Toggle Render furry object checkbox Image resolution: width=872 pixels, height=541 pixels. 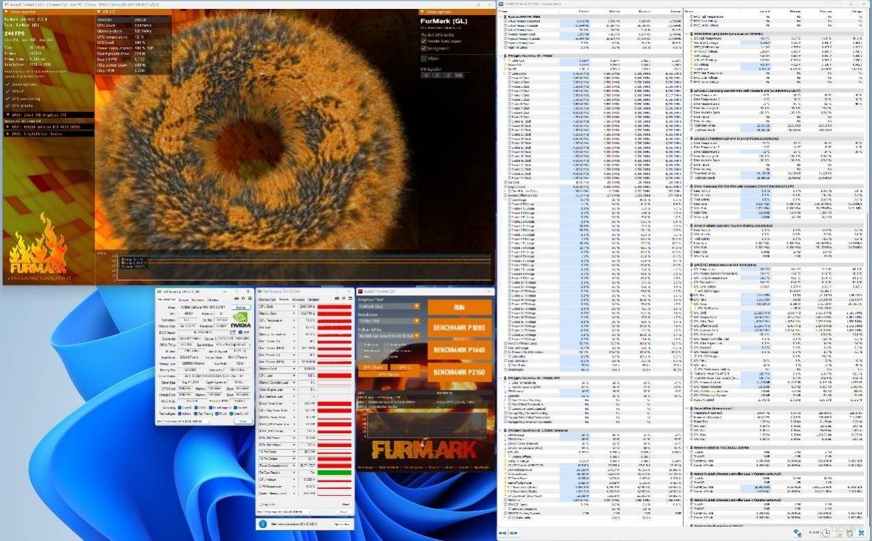424,40
